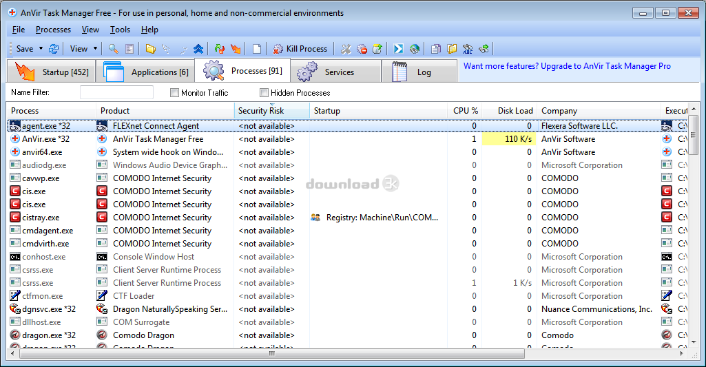Click the View toolbar button
Image resolution: width=706 pixels, height=367 pixels.
pos(79,49)
